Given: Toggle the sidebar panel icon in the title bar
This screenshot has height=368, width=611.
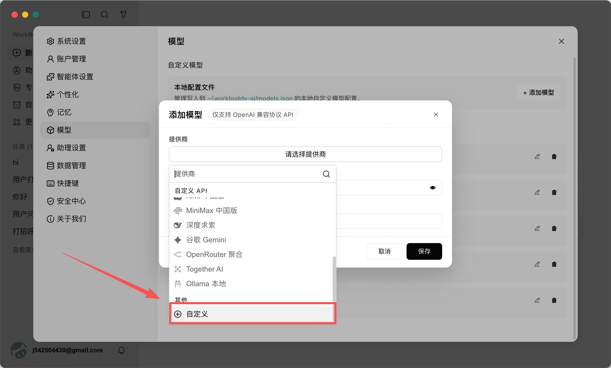Looking at the screenshot, I should [x=86, y=15].
